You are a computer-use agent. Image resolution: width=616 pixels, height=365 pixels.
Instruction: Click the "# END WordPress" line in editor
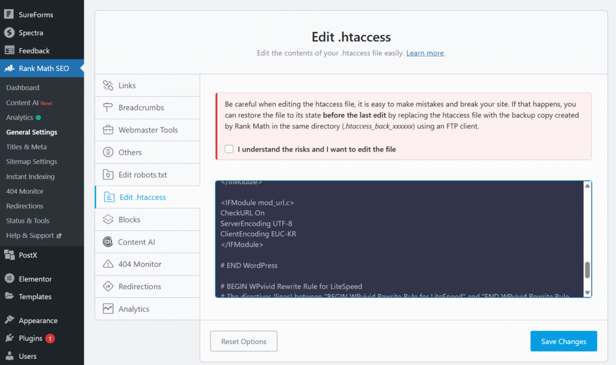click(248, 265)
